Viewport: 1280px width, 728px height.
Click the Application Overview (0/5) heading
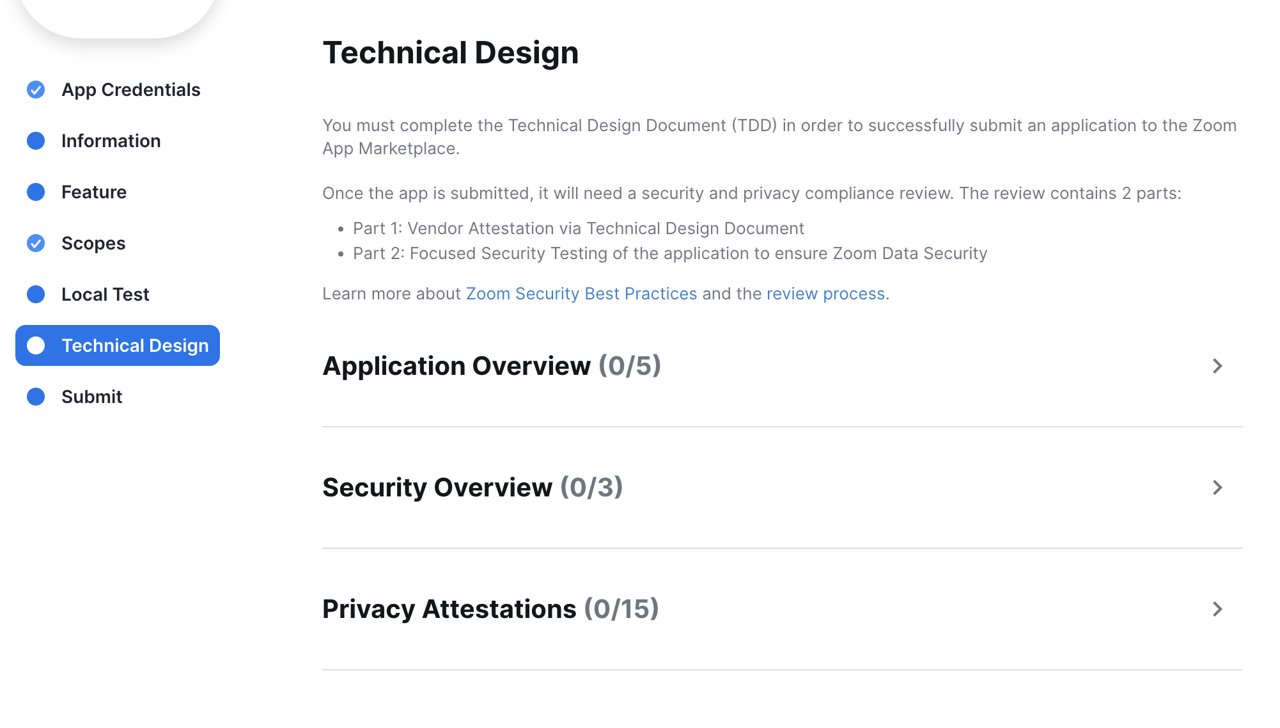point(491,366)
